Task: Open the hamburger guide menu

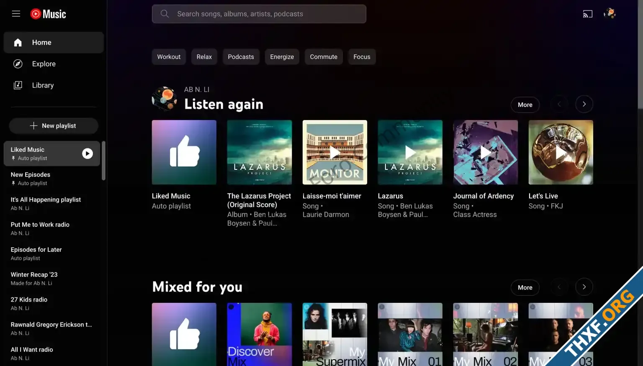Action: coord(16,14)
